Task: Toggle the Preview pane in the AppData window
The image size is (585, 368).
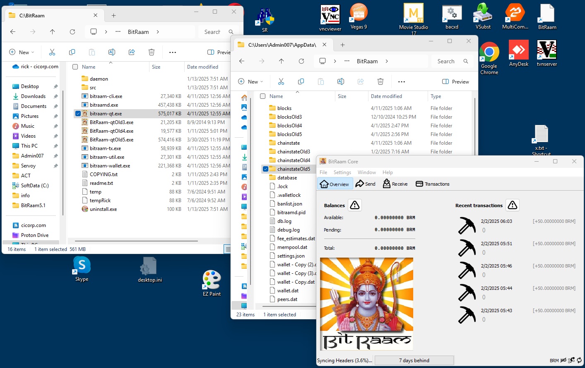Action: (455, 81)
